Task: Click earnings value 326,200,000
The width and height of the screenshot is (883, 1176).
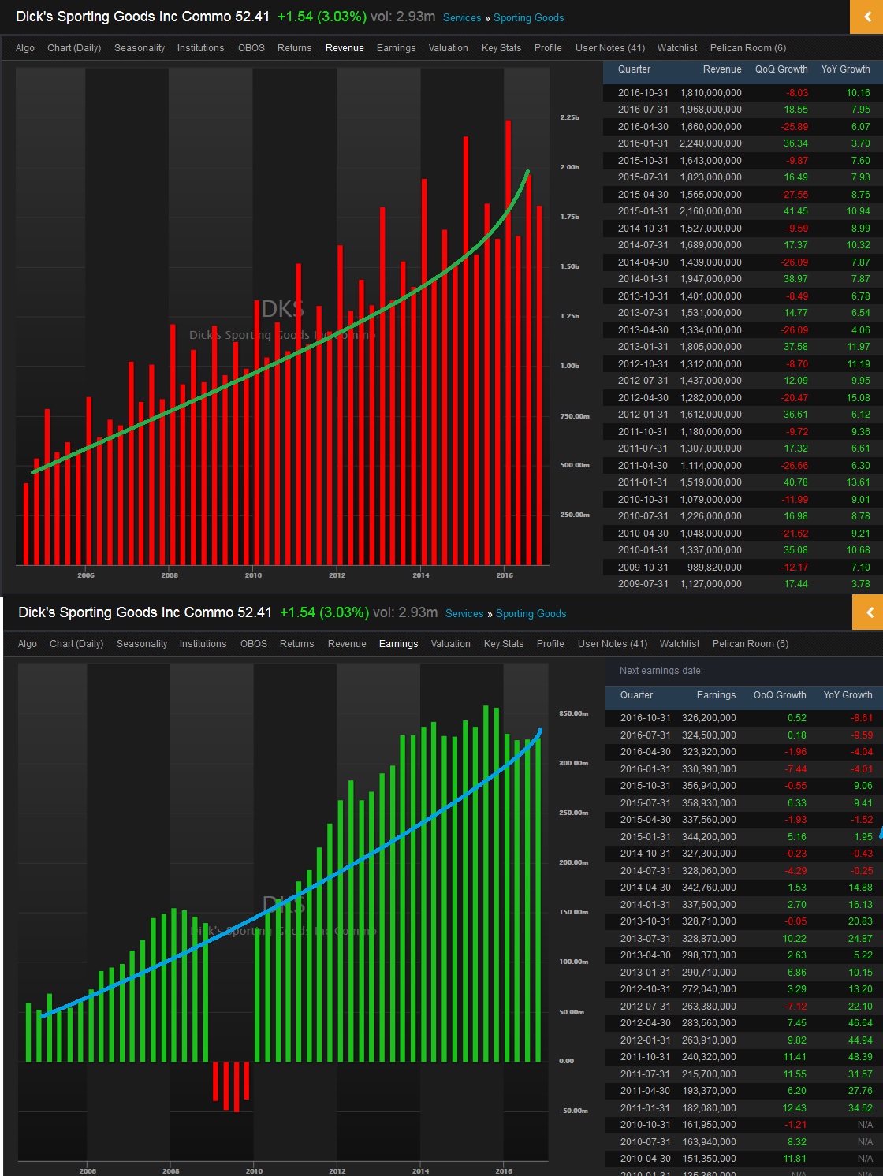Action: [709, 718]
